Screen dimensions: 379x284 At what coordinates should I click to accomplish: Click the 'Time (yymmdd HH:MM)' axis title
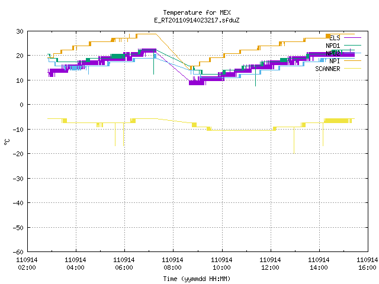tap(197, 279)
